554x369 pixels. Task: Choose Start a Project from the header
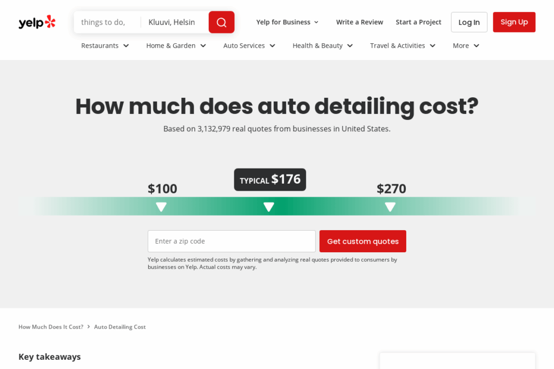point(418,22)
